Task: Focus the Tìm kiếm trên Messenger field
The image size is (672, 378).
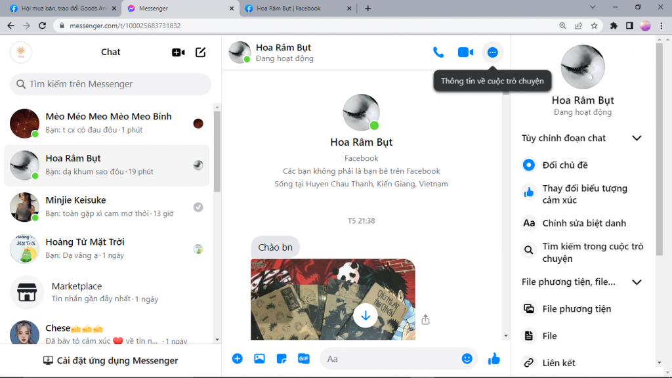Action: (x=110, y=84)
